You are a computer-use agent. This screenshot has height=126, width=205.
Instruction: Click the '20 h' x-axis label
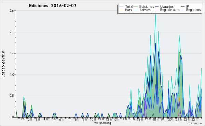point(171,120)
